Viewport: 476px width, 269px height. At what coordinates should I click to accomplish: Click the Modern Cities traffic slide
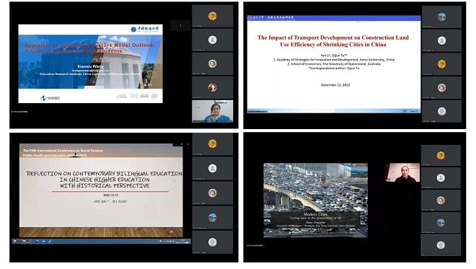coord(315,200)
